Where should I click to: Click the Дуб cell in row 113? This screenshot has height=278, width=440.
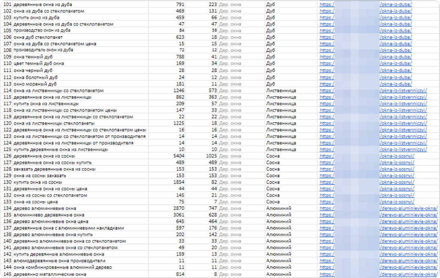(x=271, y=84)
